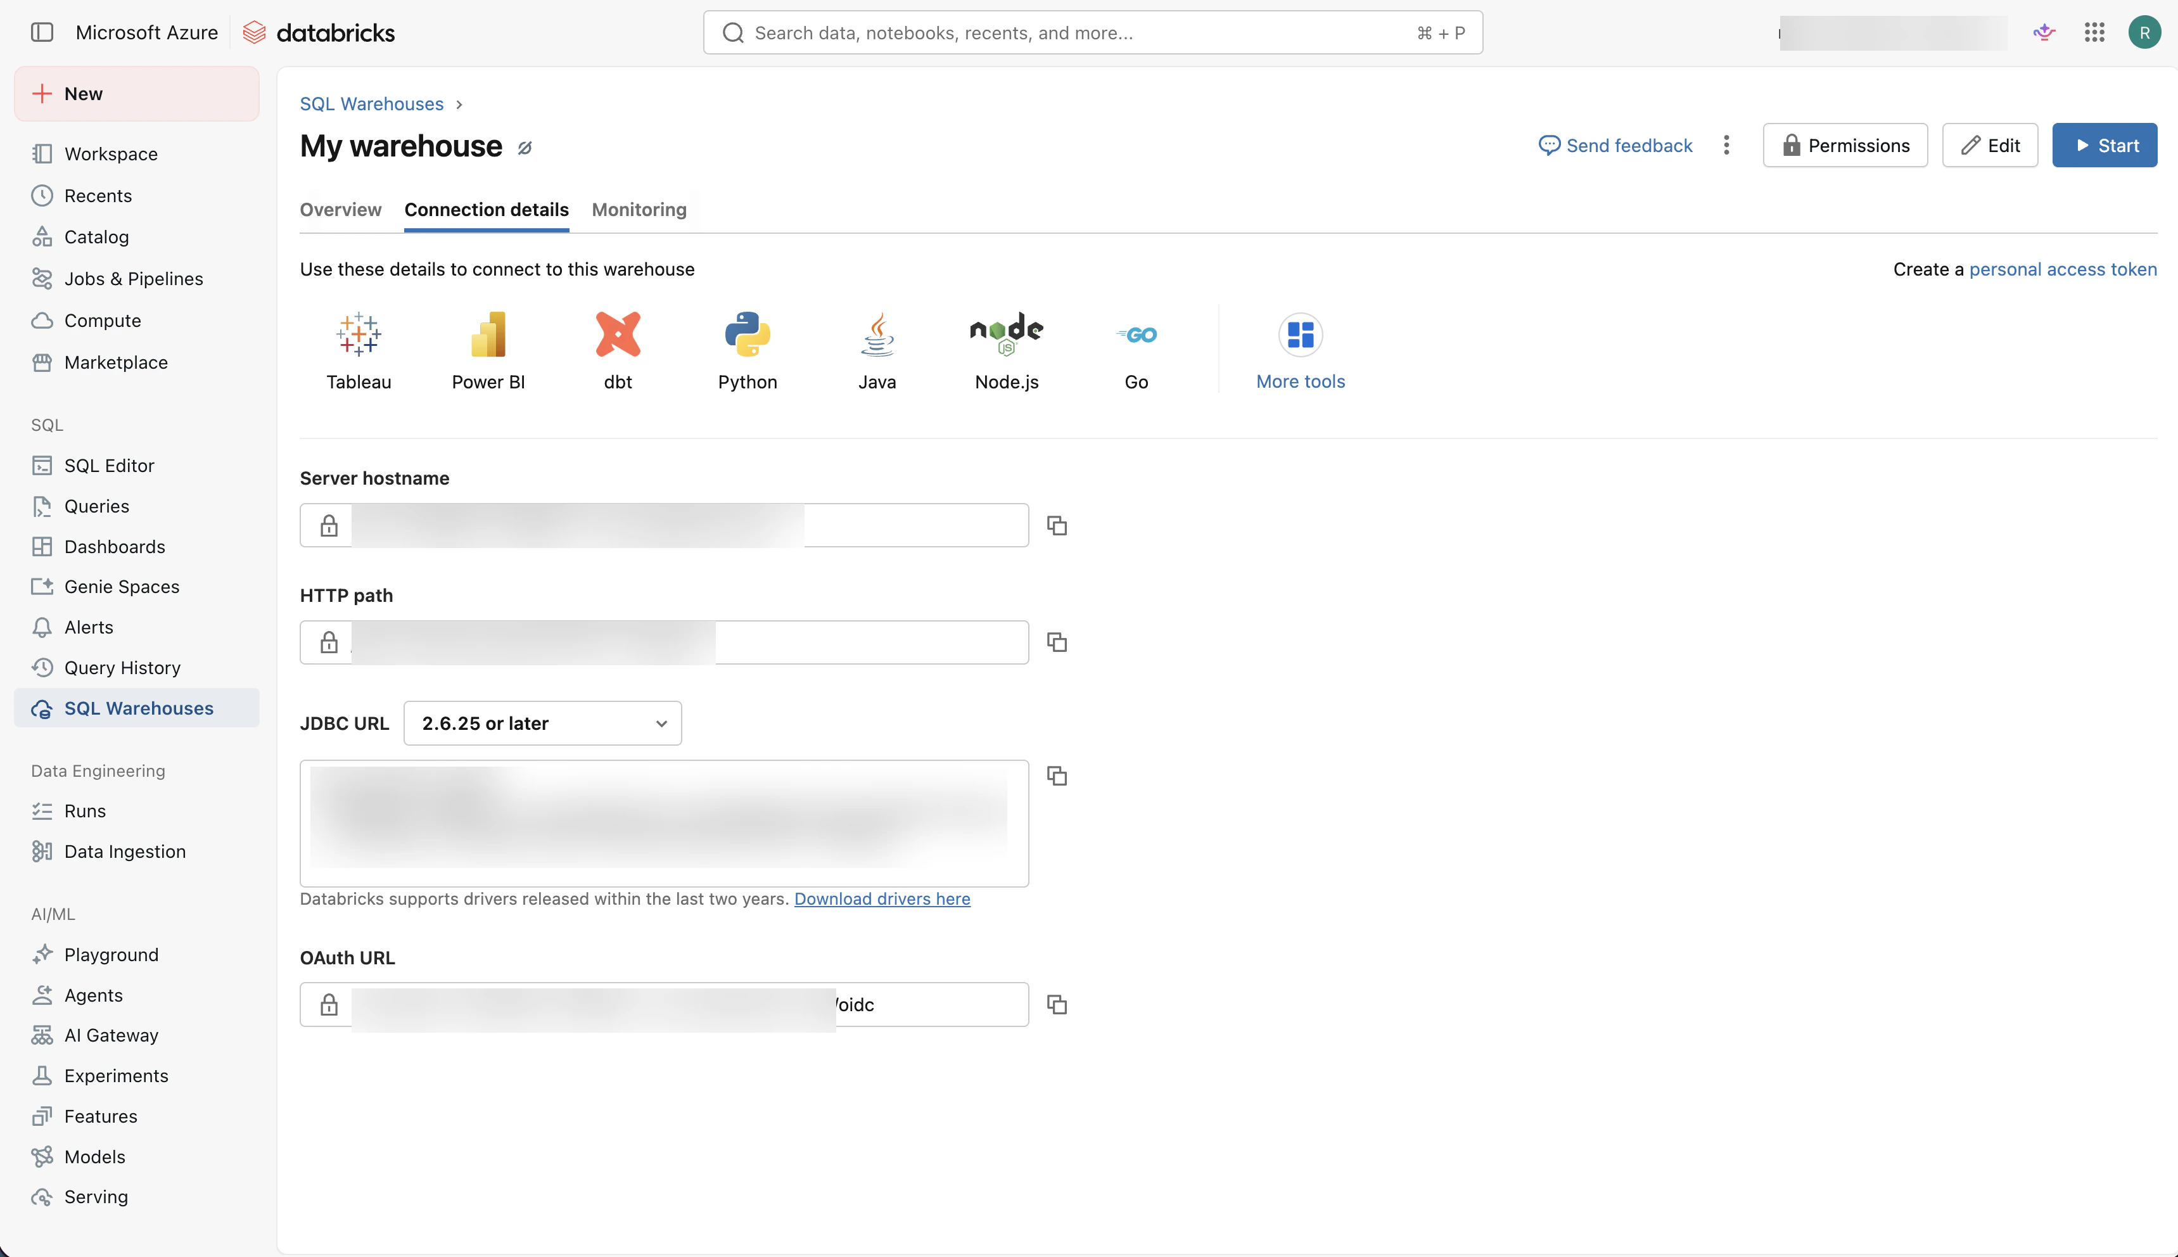This screenshot has height=1257, width=2178.
Task: Open Query History in the sidebar
Action: pos(136,667)
